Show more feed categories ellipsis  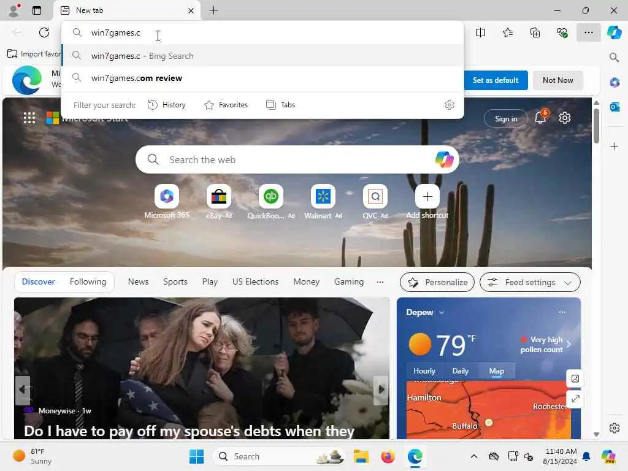click(380, 282)
